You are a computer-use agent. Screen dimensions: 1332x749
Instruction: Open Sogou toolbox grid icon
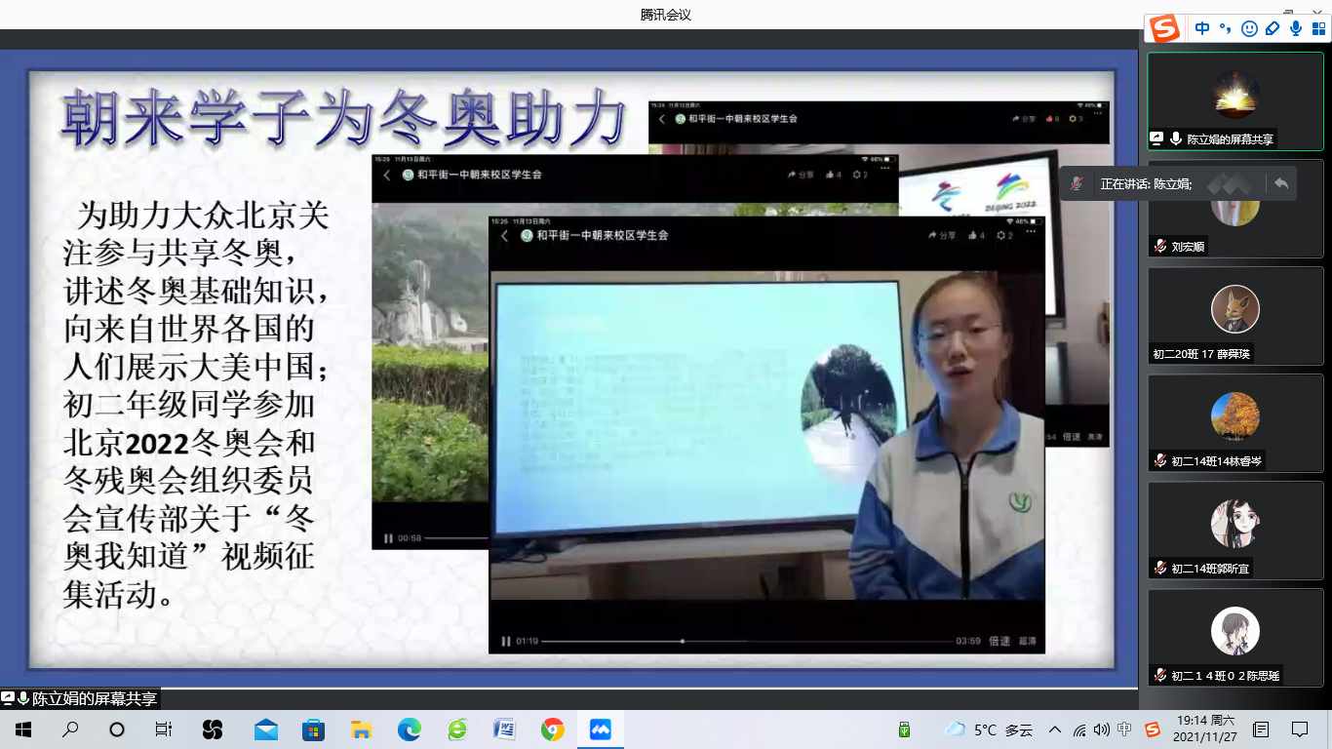point(1318,28)
